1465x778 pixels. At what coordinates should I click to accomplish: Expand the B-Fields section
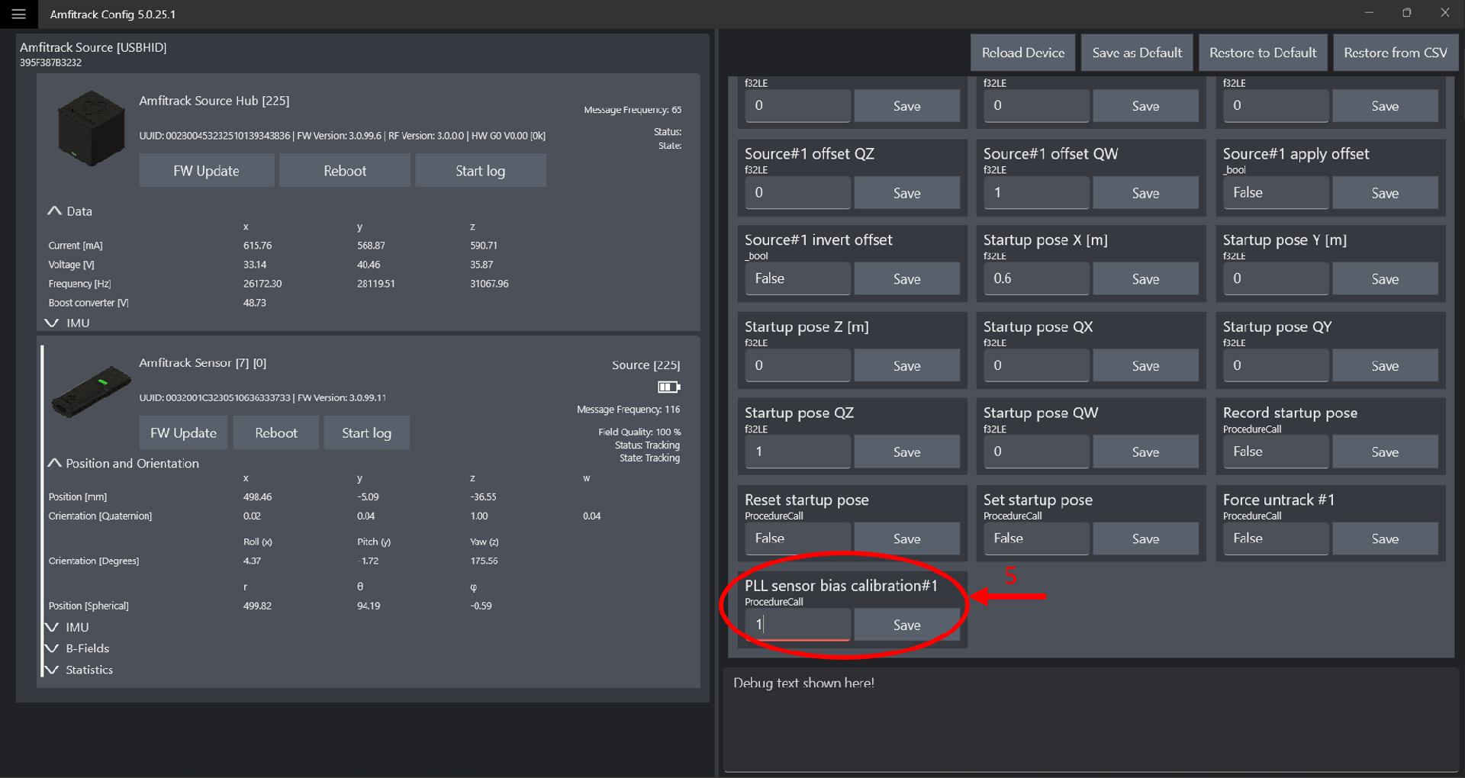pyautogui.click(x=52, y=648)
